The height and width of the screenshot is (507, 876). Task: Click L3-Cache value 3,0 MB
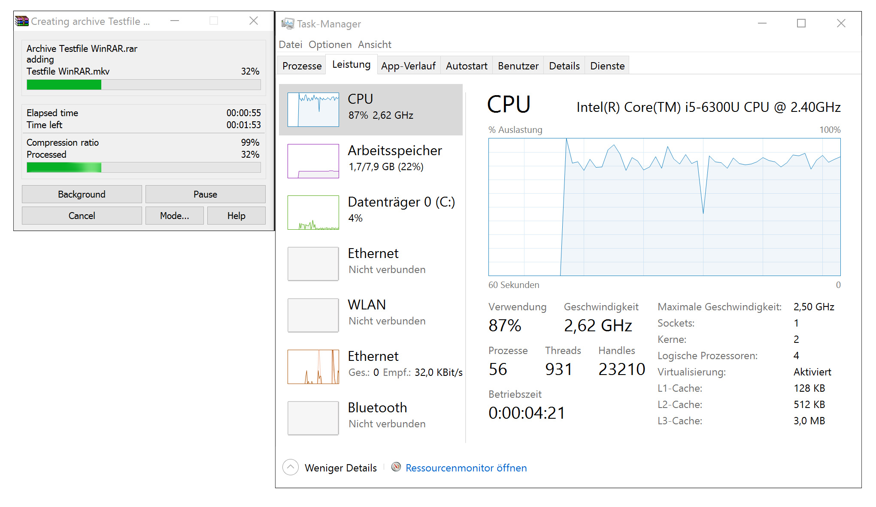(809, 421)
